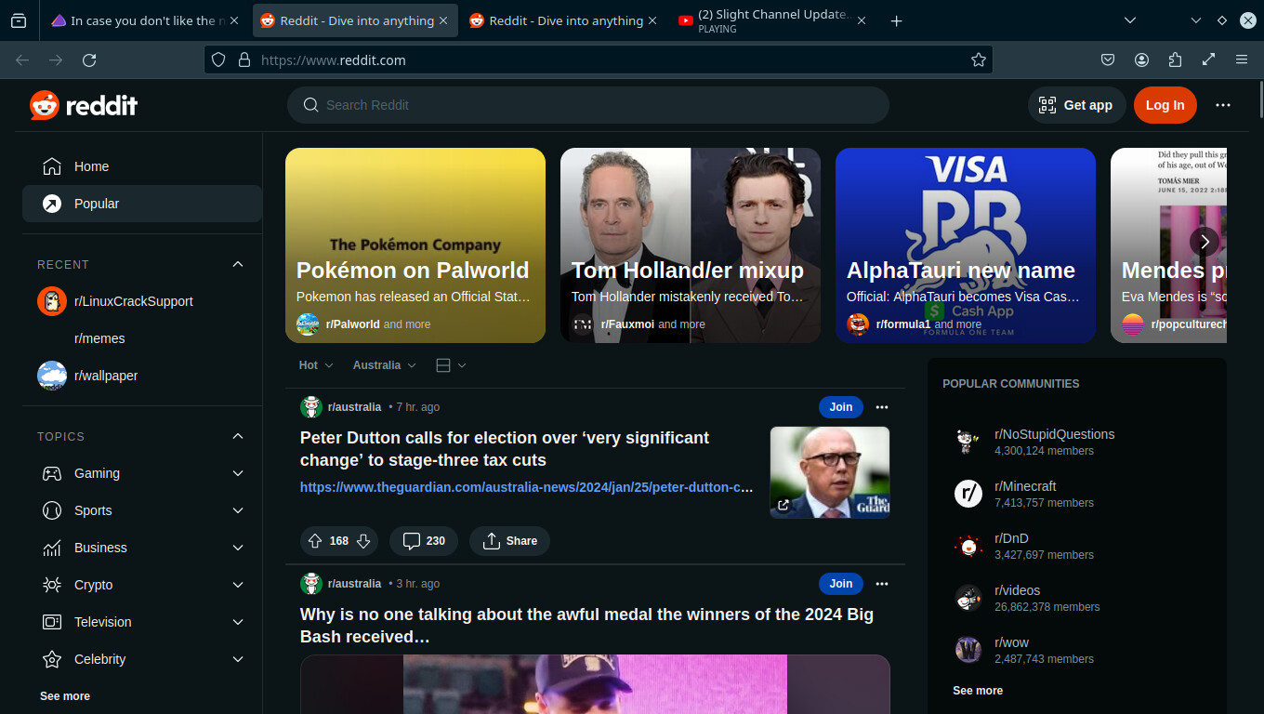Click the Crypto topic icon

(52, 585)
